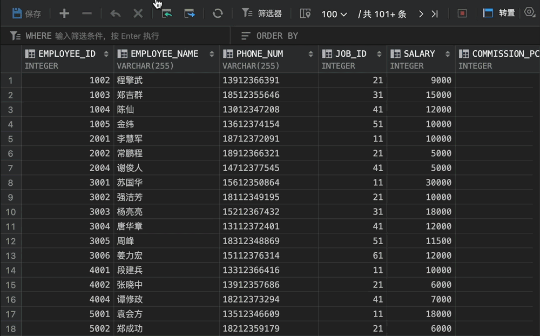Viewport: 540px width, 336px height.
Task: Sort by EMPLOYEE_NAME column arrows
Action: click(x=212, y=54)
